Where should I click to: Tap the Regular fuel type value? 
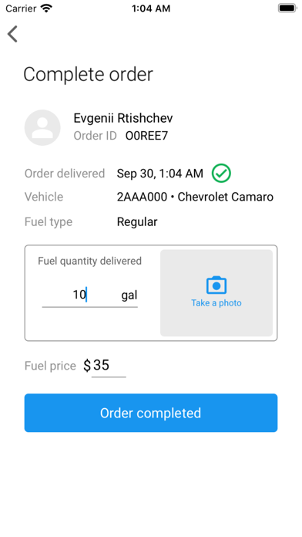(x=137, y=222)
